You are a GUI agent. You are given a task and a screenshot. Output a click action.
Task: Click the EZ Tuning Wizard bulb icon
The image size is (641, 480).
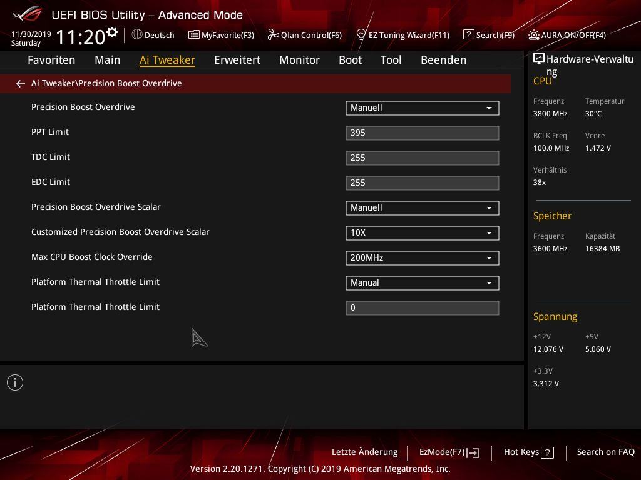click(361, 35)
